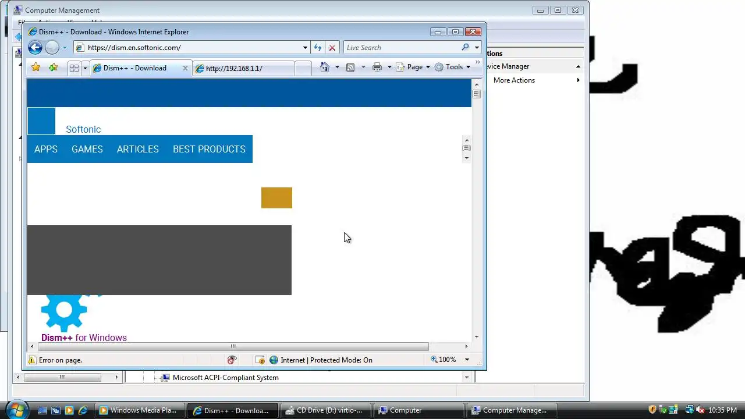
Task: Launch Internet Explorer from quick launch
Action: [x=83, y=410]
